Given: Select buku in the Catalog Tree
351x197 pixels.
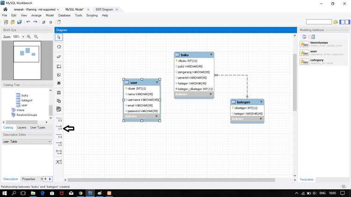Looking at the screenshot, I should [25, 95].
